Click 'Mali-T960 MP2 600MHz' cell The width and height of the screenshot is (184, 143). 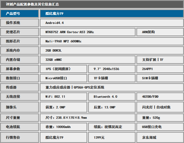[112, 41]
